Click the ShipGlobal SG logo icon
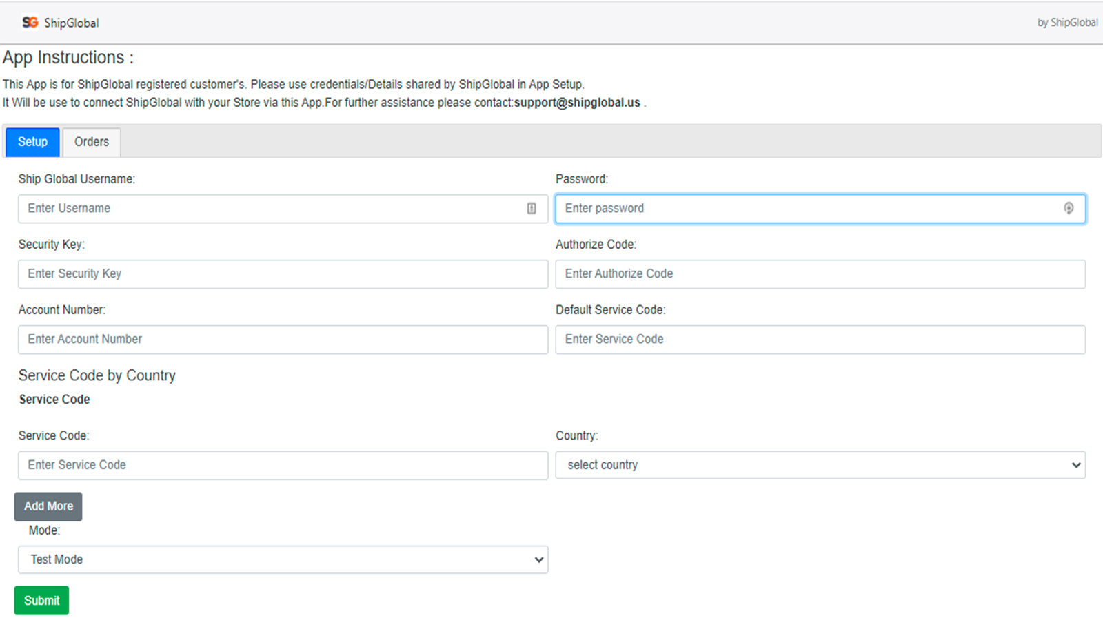Screen dimensions: 1103x620 point(30,23)
